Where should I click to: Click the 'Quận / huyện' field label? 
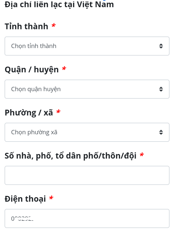tap(32, 70)
